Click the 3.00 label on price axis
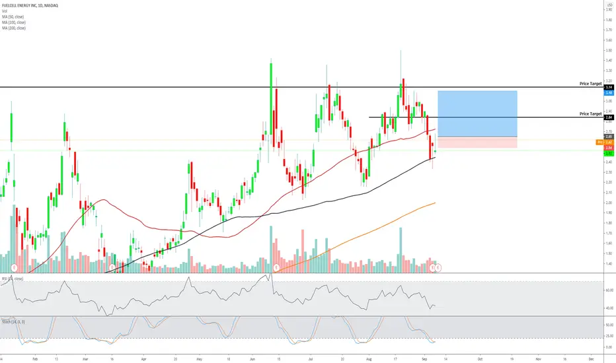Image resolution: width=616 pixels, height=363 pixels. tap(609, 101)
